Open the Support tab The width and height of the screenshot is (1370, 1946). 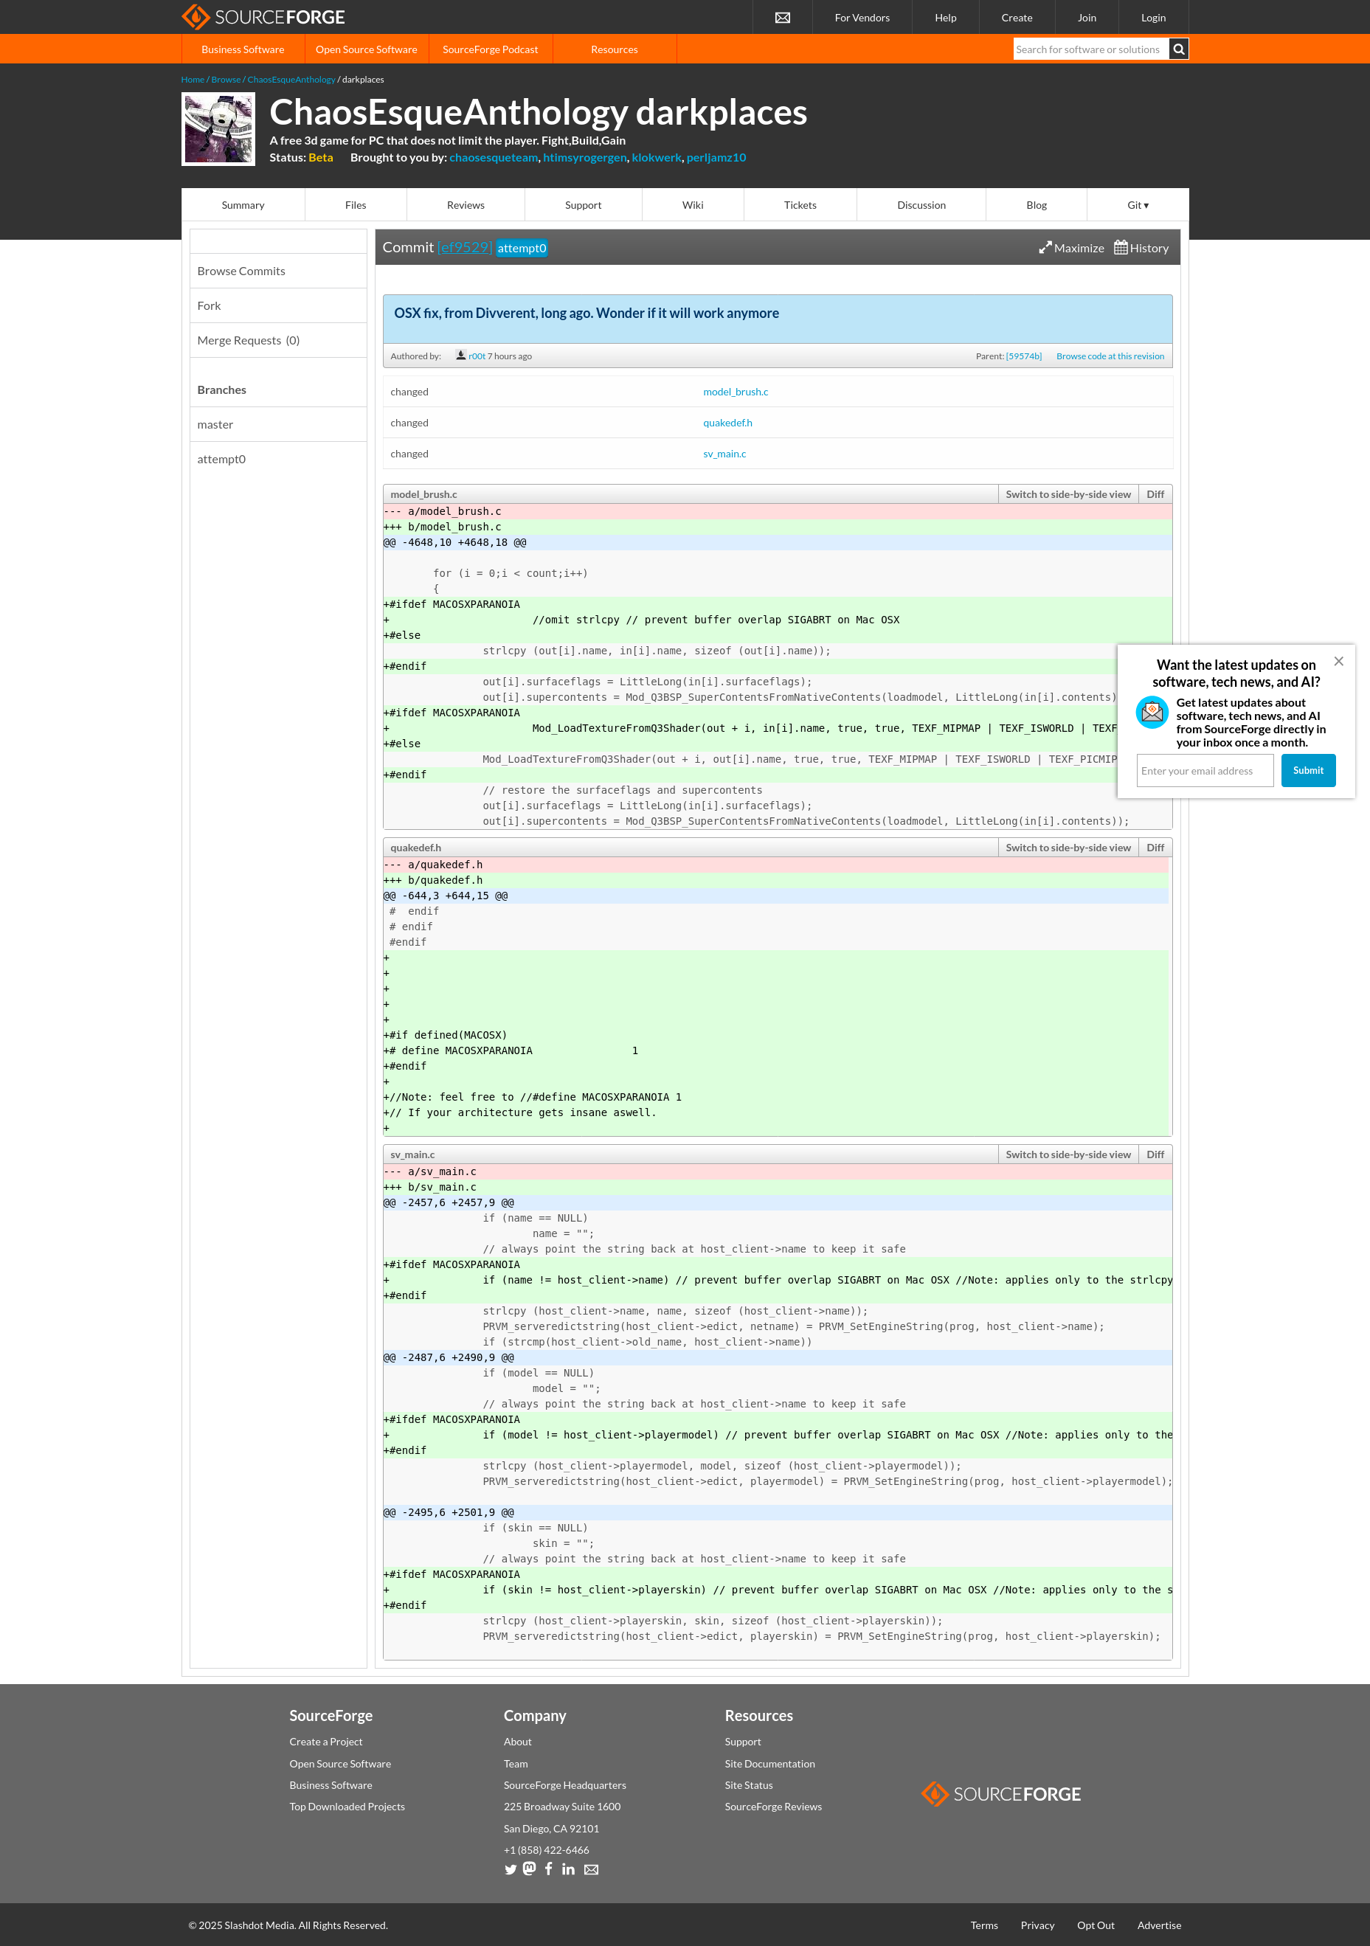584,205
